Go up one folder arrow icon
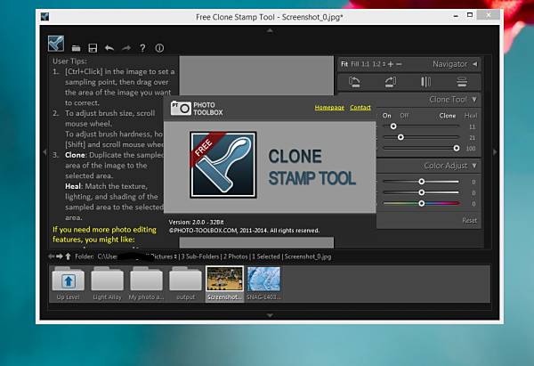 69,256
